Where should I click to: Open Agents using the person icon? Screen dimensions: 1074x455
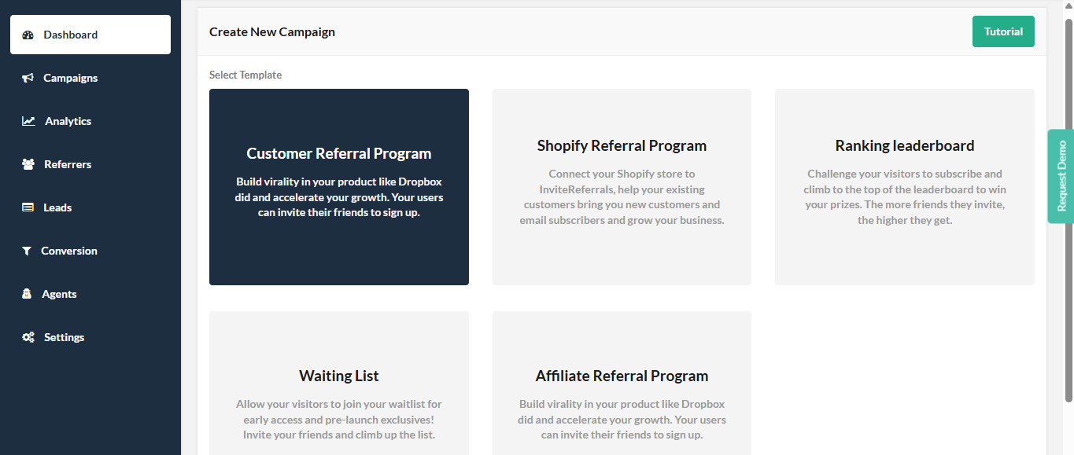[27, 293]
